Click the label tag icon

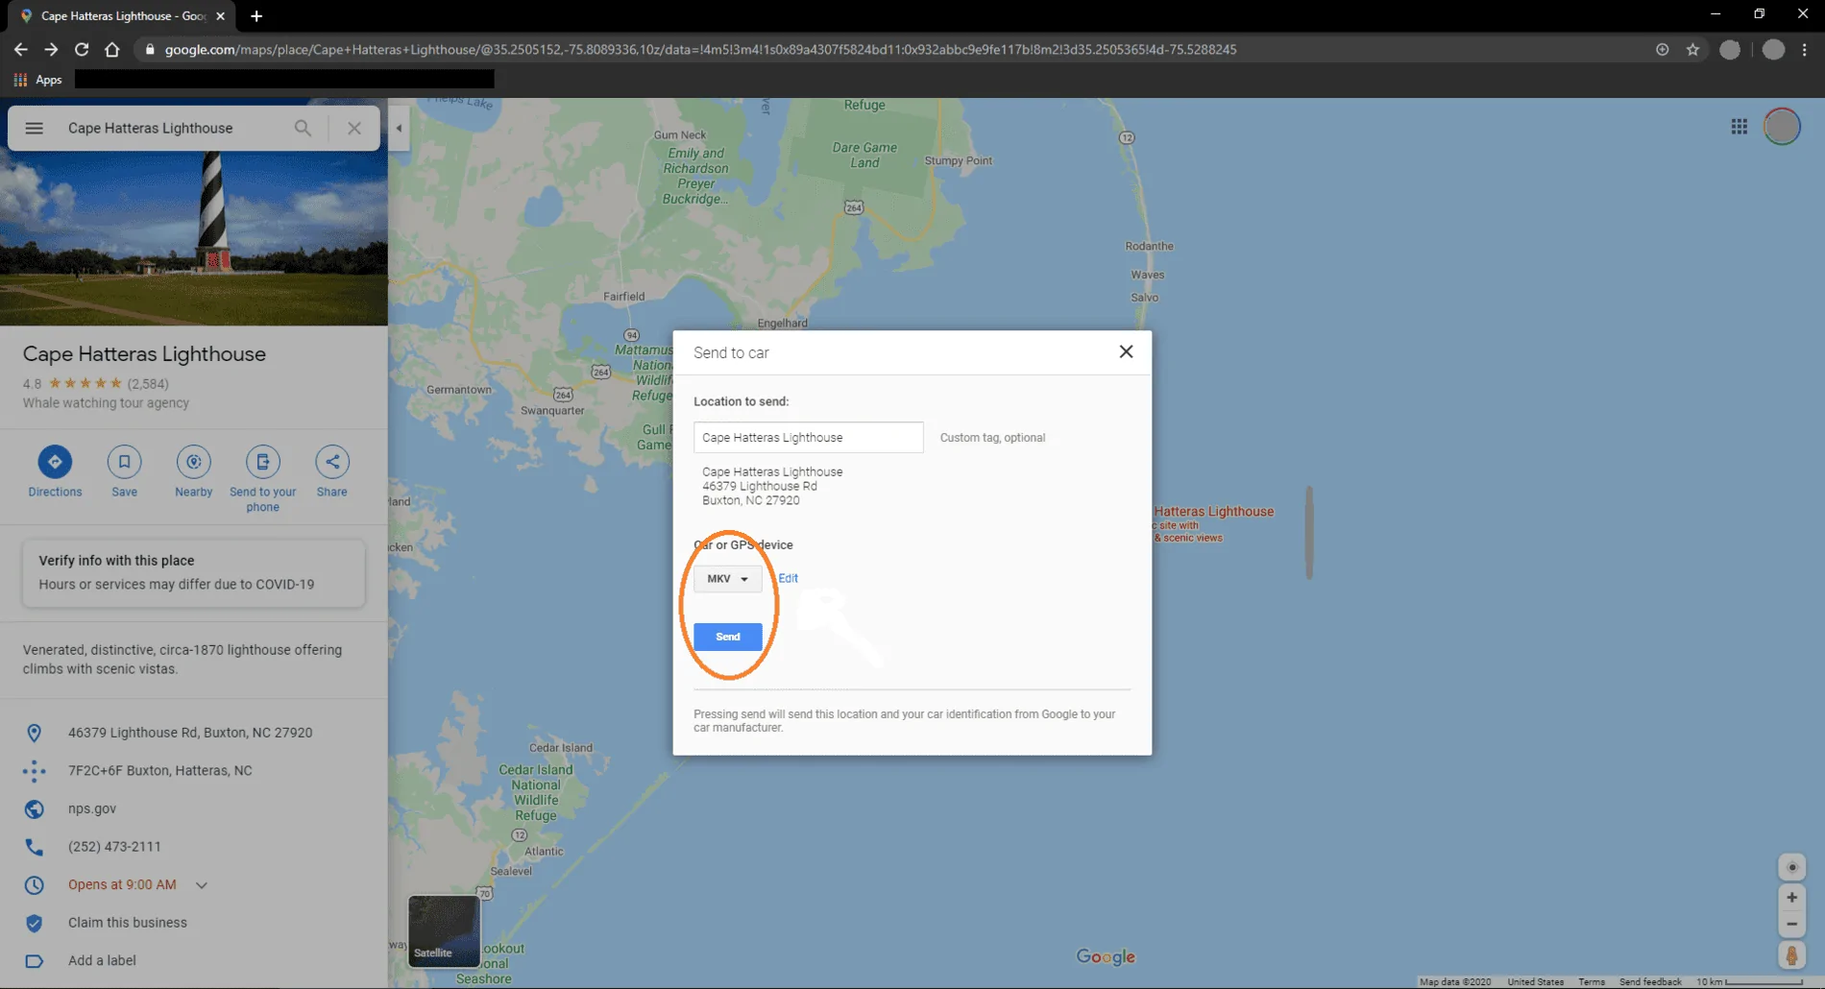tap(34, 960)
